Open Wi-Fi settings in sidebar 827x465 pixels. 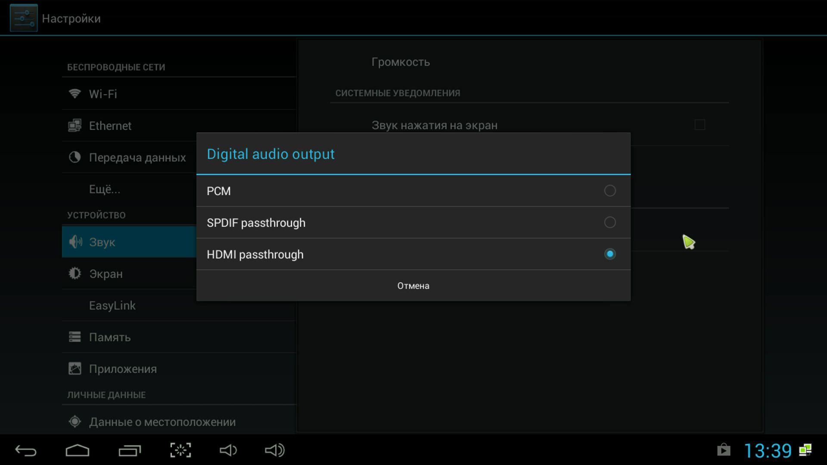click(103, 94)
